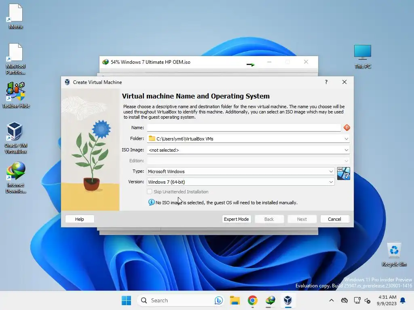Click the muted volume tray icon

pyautogui.click(x=368, y=300)
